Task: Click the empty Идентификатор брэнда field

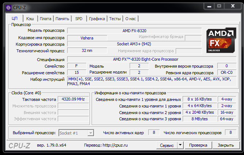Action: click(193, 38)
